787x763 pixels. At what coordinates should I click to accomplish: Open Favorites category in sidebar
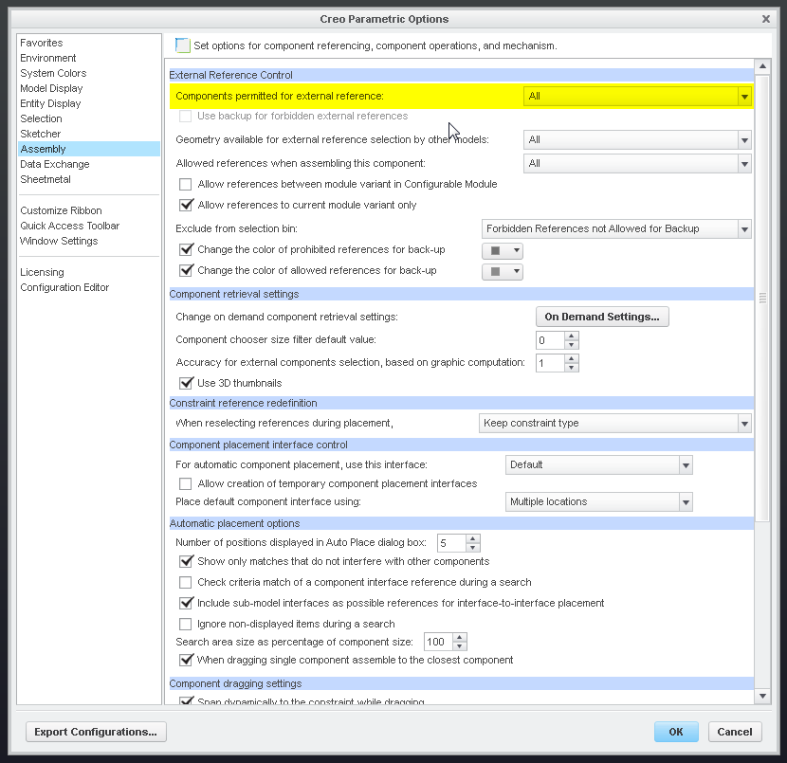41,43
